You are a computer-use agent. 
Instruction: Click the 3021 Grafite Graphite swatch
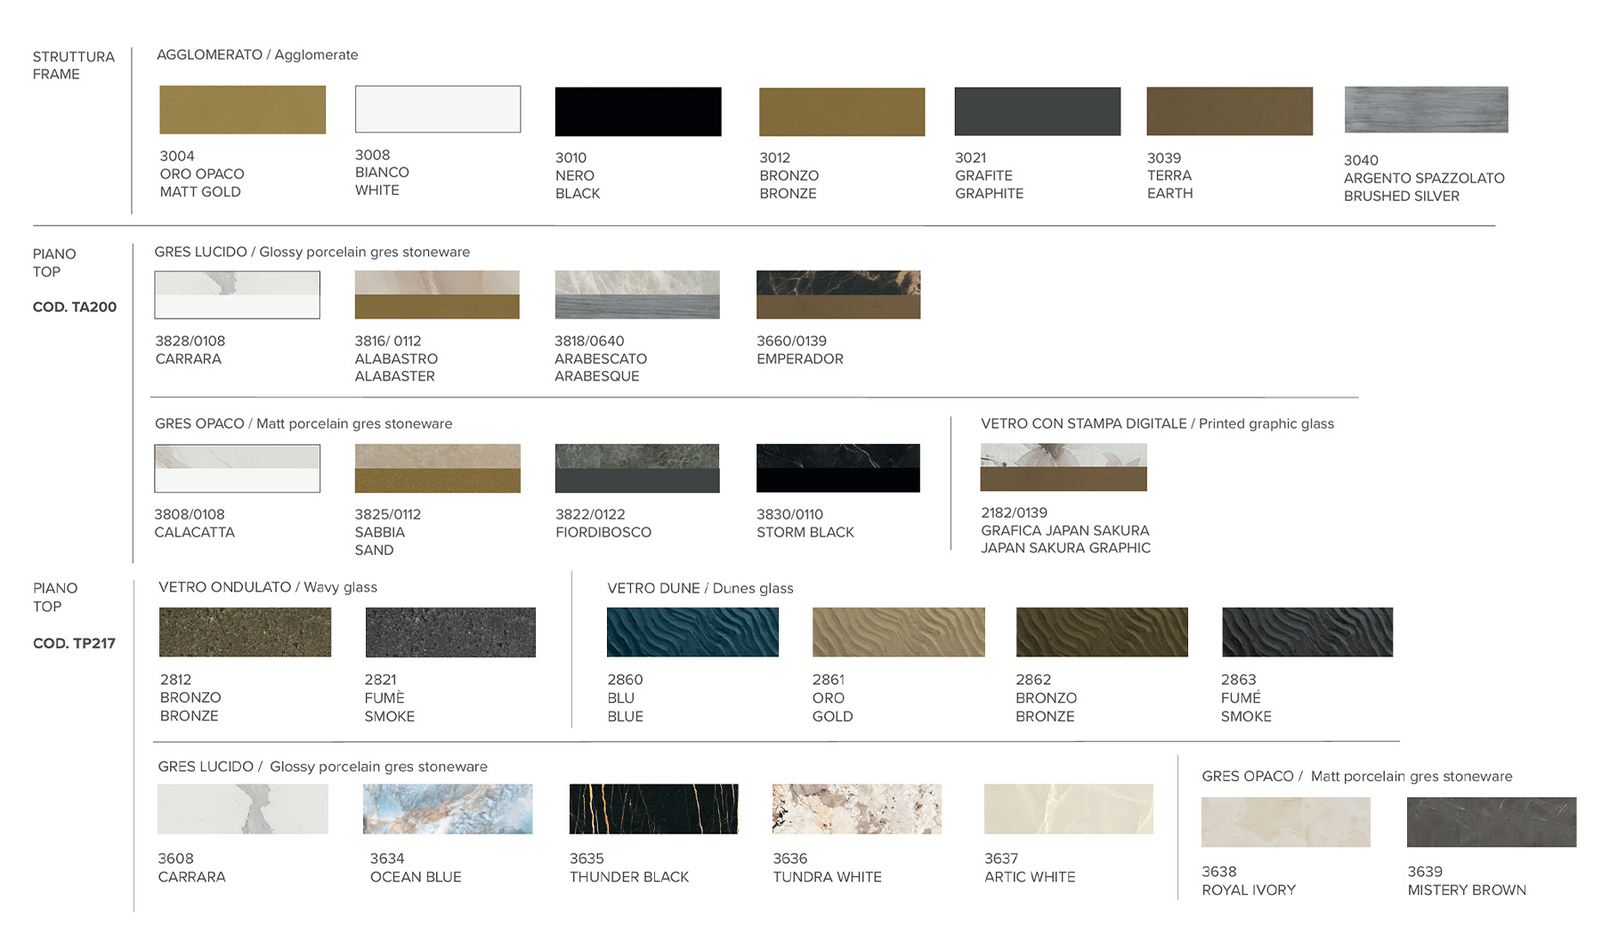click(x=1037, y=111)
